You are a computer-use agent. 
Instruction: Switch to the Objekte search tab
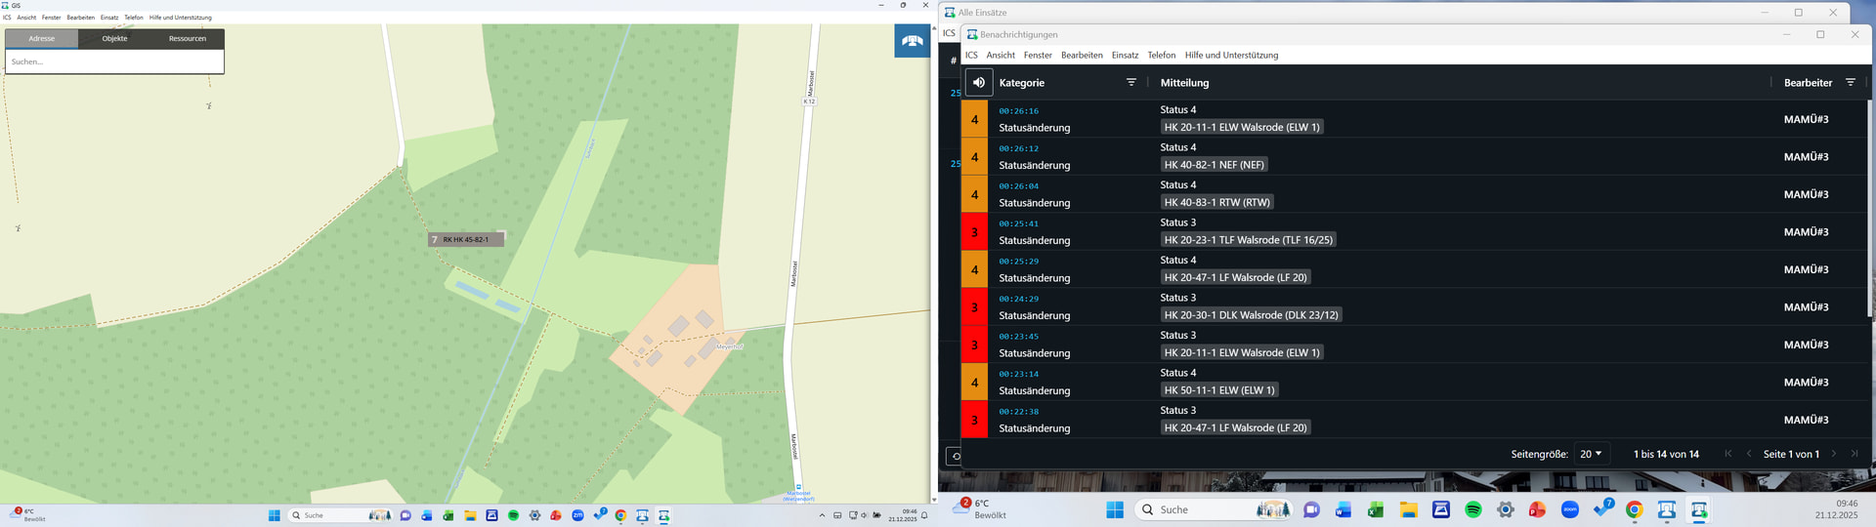114,38
